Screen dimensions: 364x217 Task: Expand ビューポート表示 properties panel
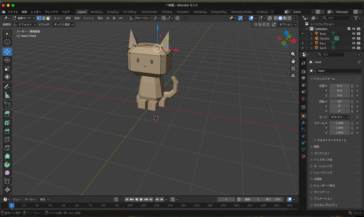point(335,186)
